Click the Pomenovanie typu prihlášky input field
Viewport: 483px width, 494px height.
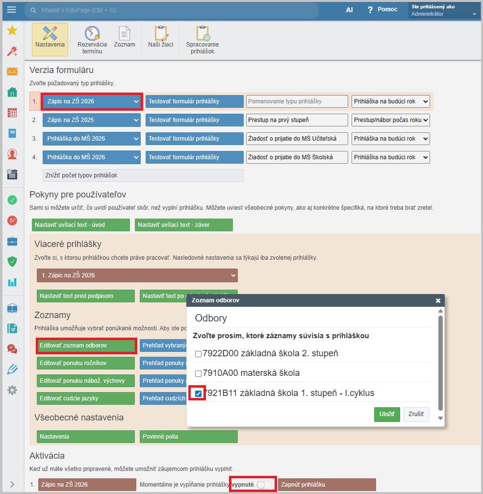point(296,101)
